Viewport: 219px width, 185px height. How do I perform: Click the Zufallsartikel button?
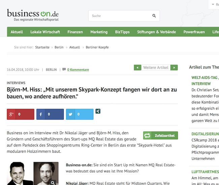pyautogui.click(x=160, y=135)
